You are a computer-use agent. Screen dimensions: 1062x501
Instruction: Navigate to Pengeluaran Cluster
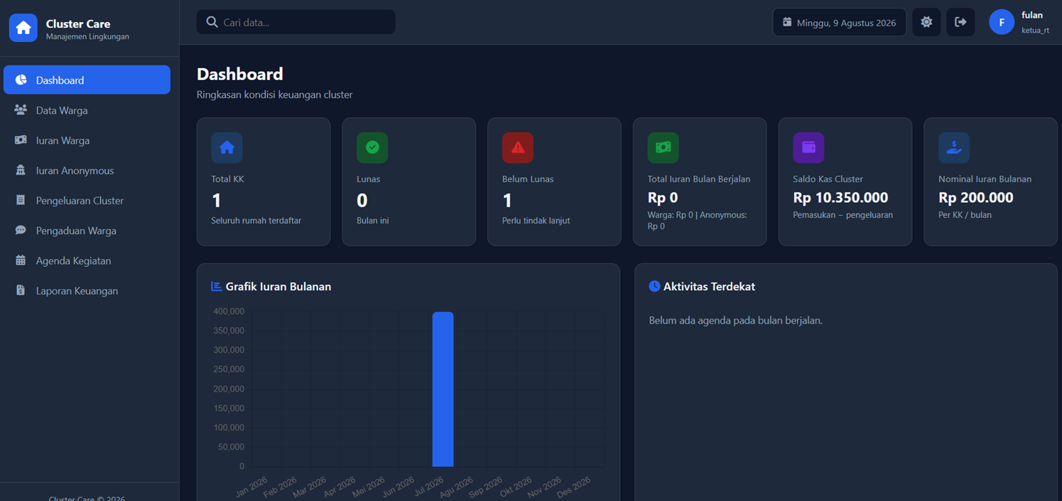87,200
